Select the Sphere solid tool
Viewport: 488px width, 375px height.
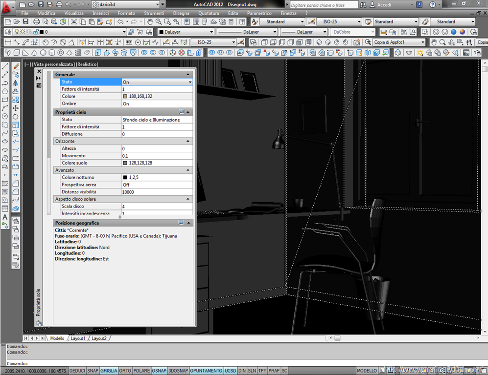[x=43, y=53]
